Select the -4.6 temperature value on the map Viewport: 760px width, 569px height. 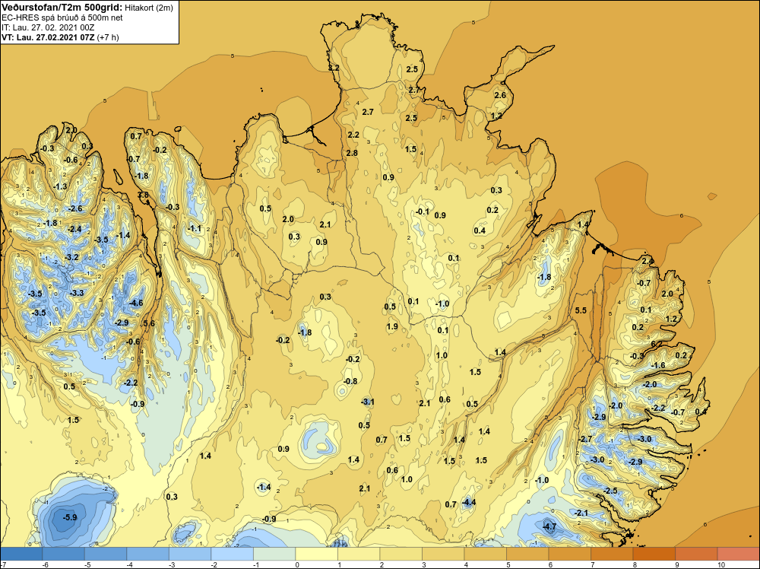136,303
